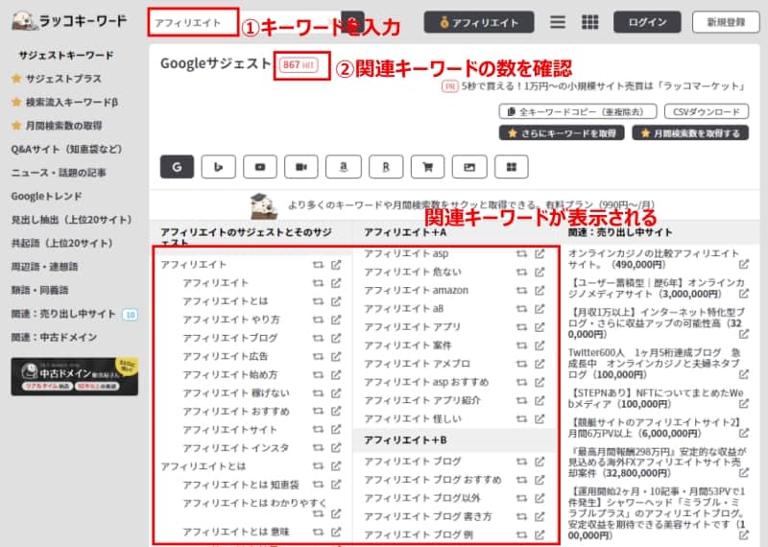Switch to Rakuten suggest source icon
The width and height of the screenshot is (768, 547).
coord(386,167)
